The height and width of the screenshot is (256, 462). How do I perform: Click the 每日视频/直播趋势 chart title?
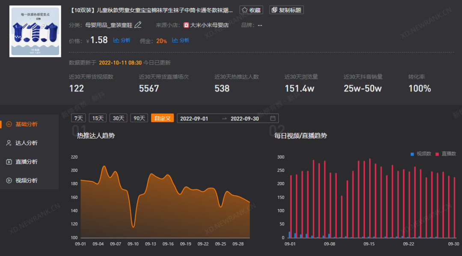(301, 135)
